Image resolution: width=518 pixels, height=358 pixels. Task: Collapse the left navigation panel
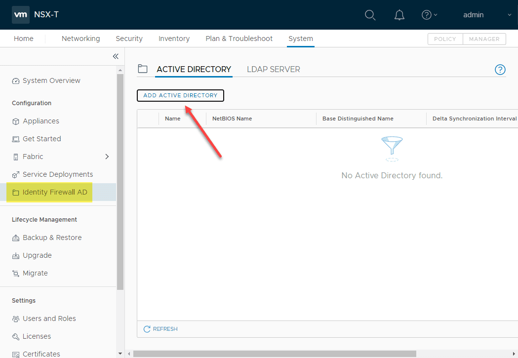click(x=116, y=56)
